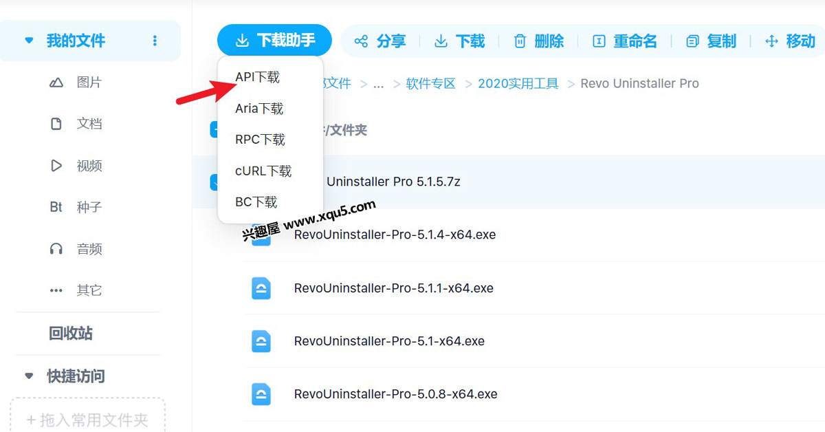The width and height of the screenshot is (825, 432).
Task: Click file icon of RevoUninstaller-Pro-5.0.8-x64.exe
Action: point(261,394)
